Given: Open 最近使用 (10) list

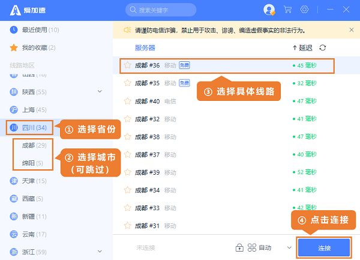Looking at the screenshot, I should pyautogui.click(x=40, y=30).
